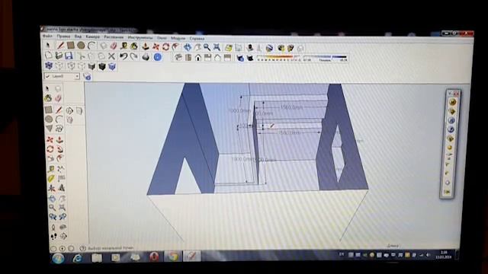Click the Undo arrow icon

(124, 56)
